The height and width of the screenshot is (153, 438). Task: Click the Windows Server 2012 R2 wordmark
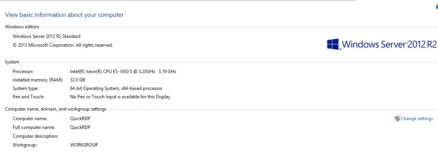(x=389, y=44)
